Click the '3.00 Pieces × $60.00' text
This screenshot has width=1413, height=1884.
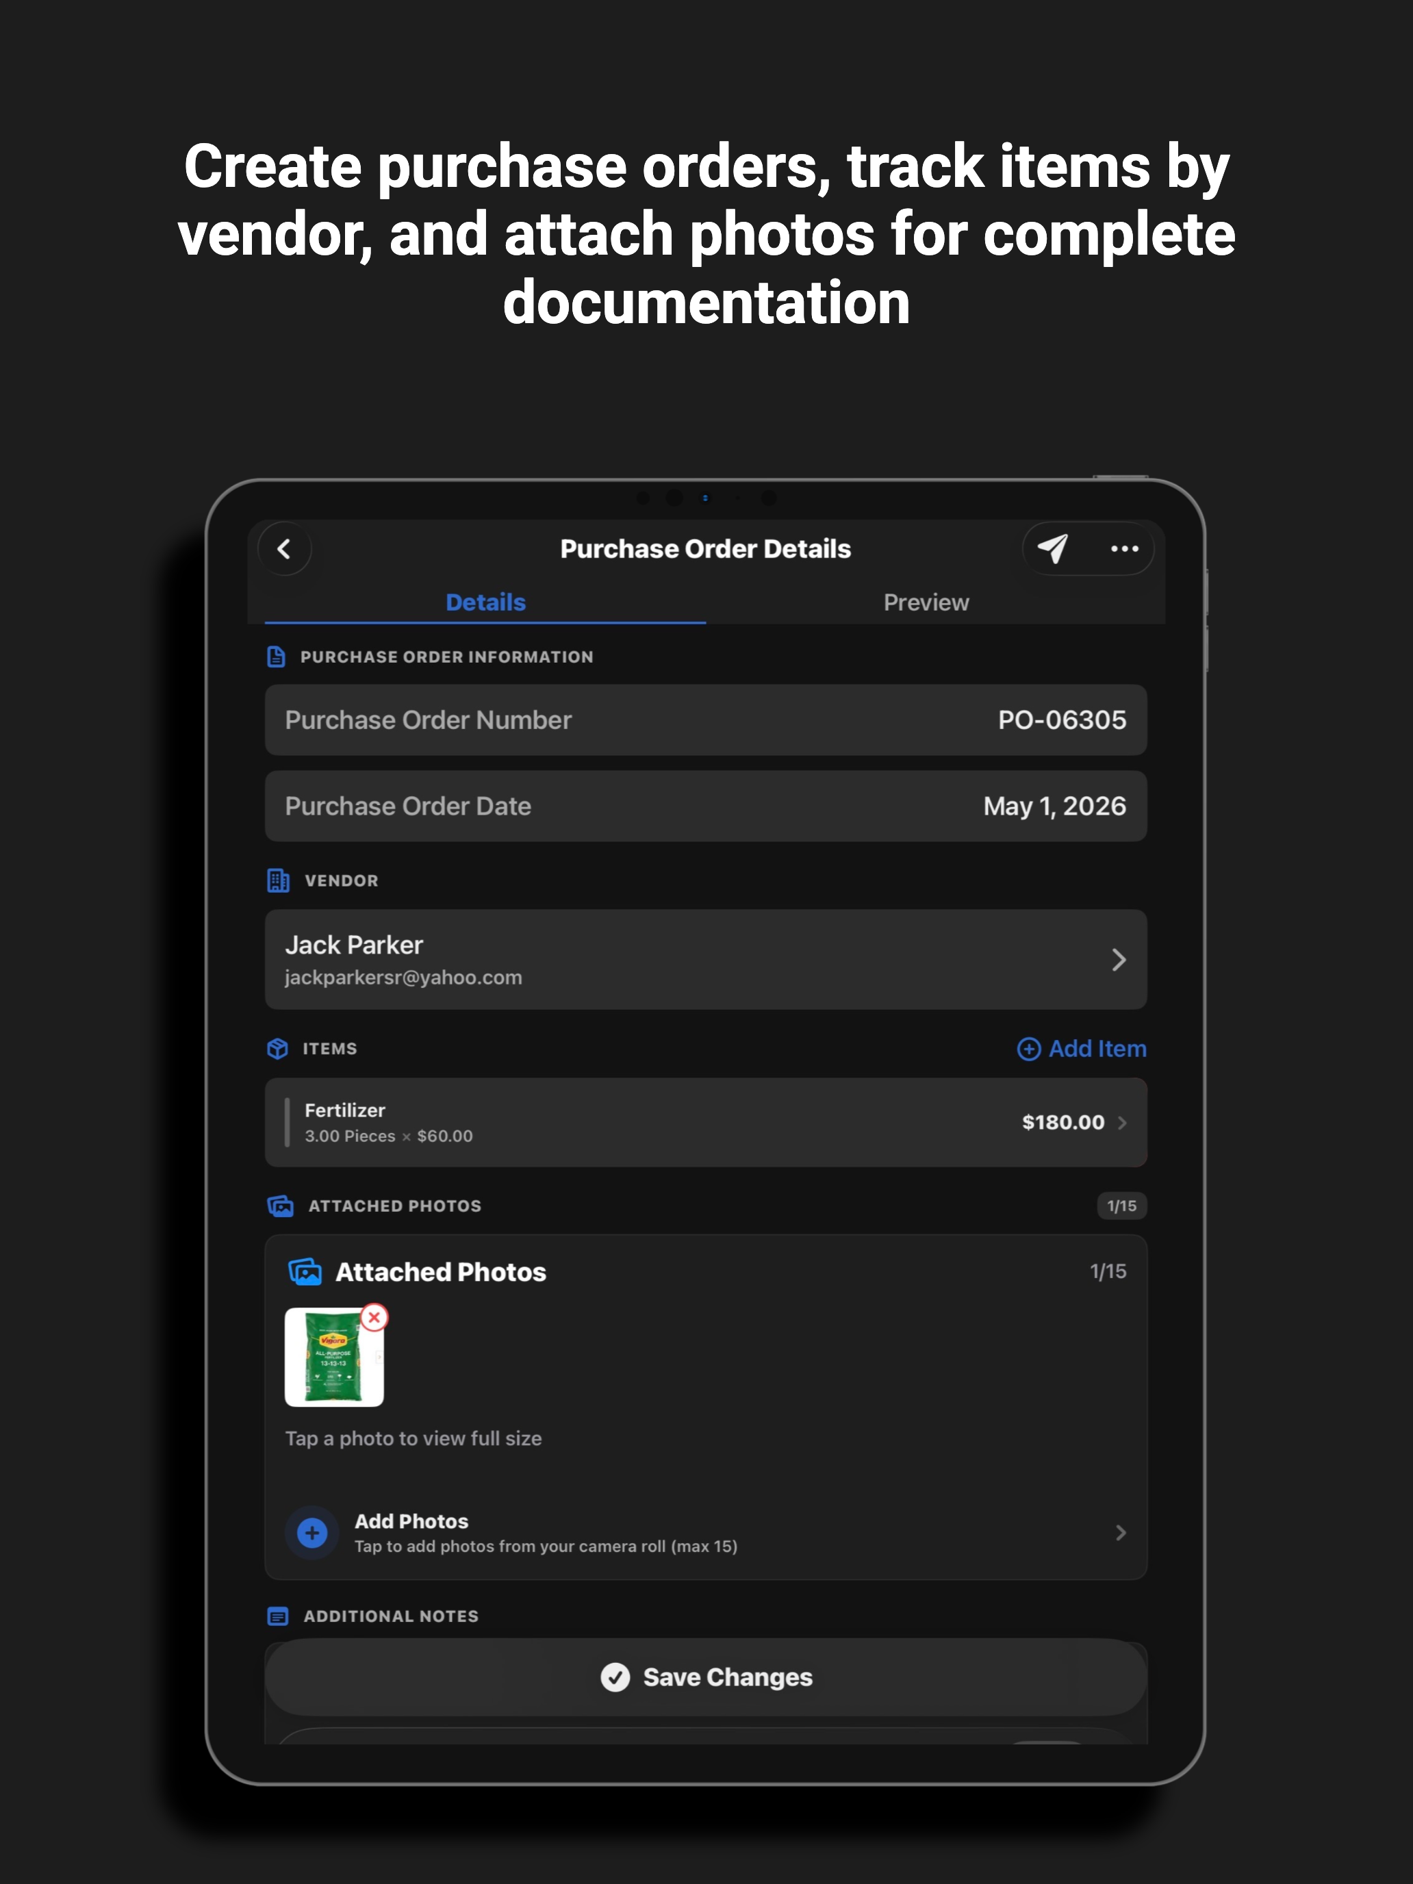pyautogui.click(x=388, y=1135)
